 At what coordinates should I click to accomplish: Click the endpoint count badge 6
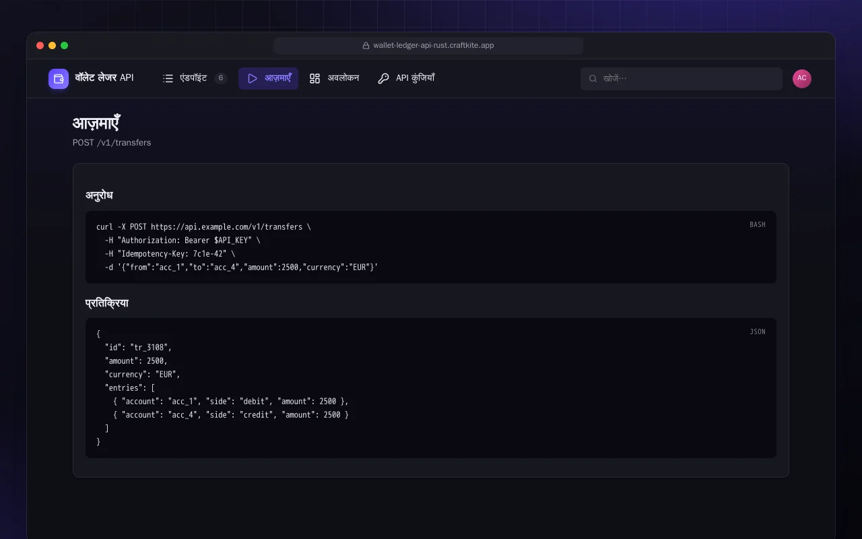221,79
